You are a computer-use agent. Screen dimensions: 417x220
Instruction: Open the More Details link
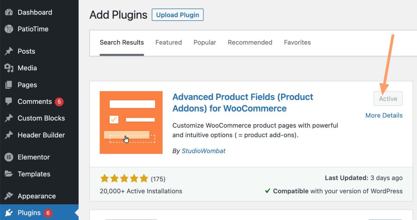pos(384,115)
